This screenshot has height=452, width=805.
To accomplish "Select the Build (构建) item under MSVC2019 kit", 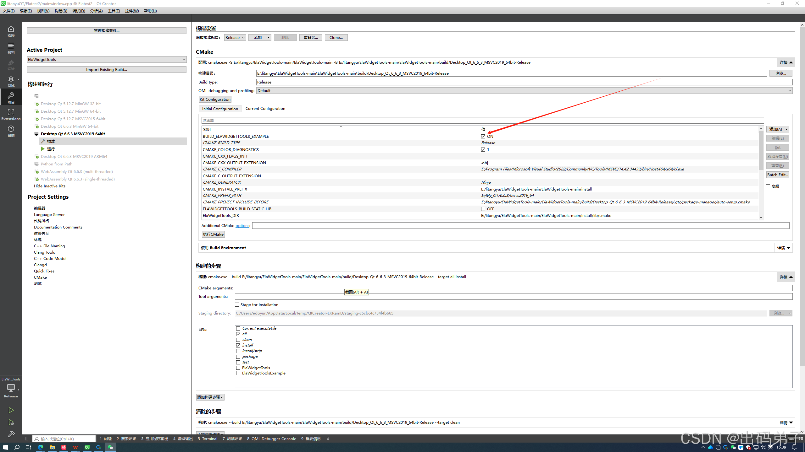I will [113, 141].
